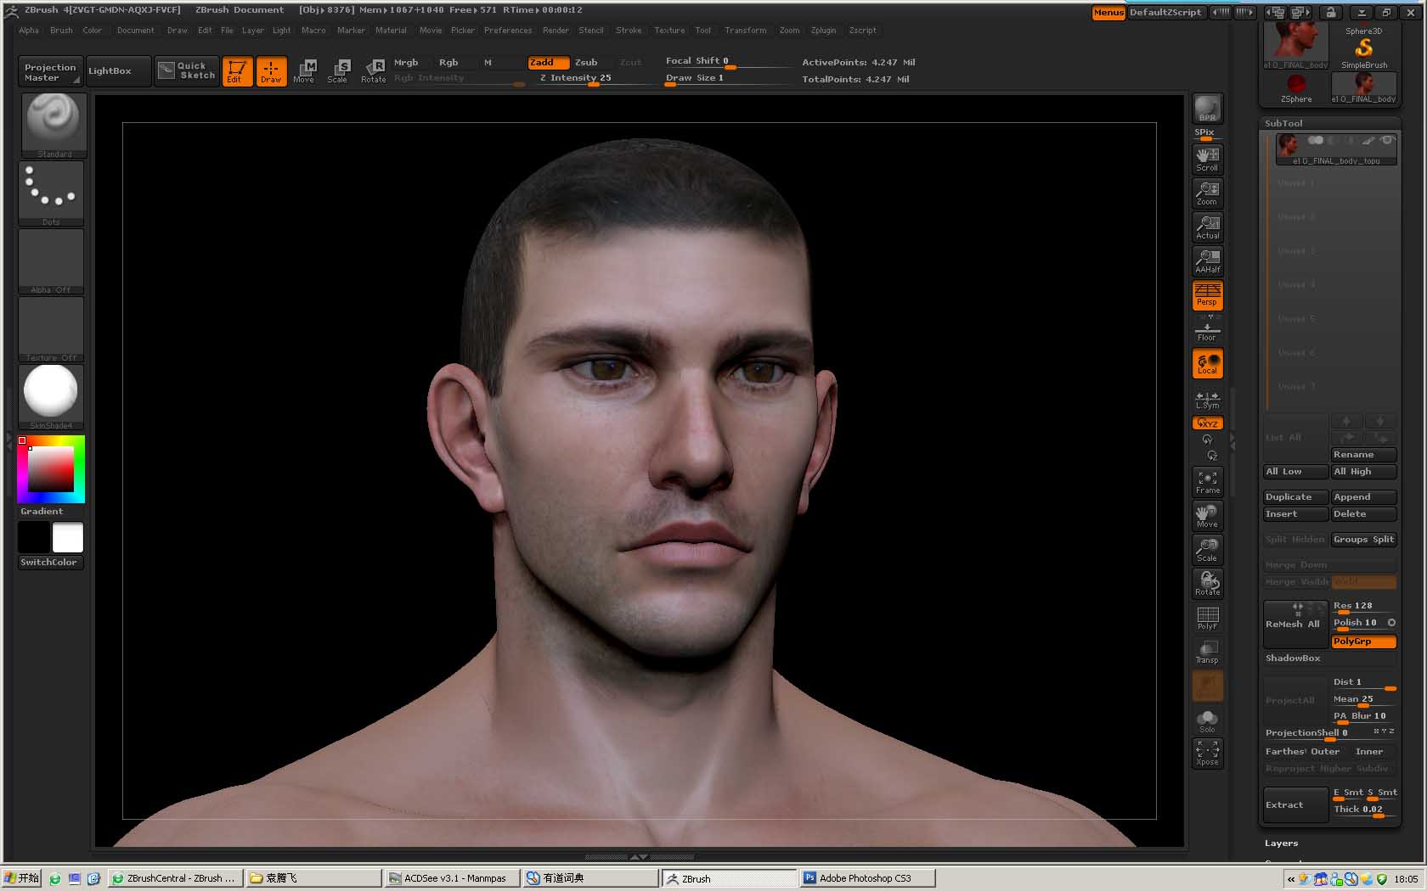Image resolution: width=1427 pixels, height=891 pixels.
Task: Toggle subtool eye visibility icon
Action: [x=1386, y=141]
